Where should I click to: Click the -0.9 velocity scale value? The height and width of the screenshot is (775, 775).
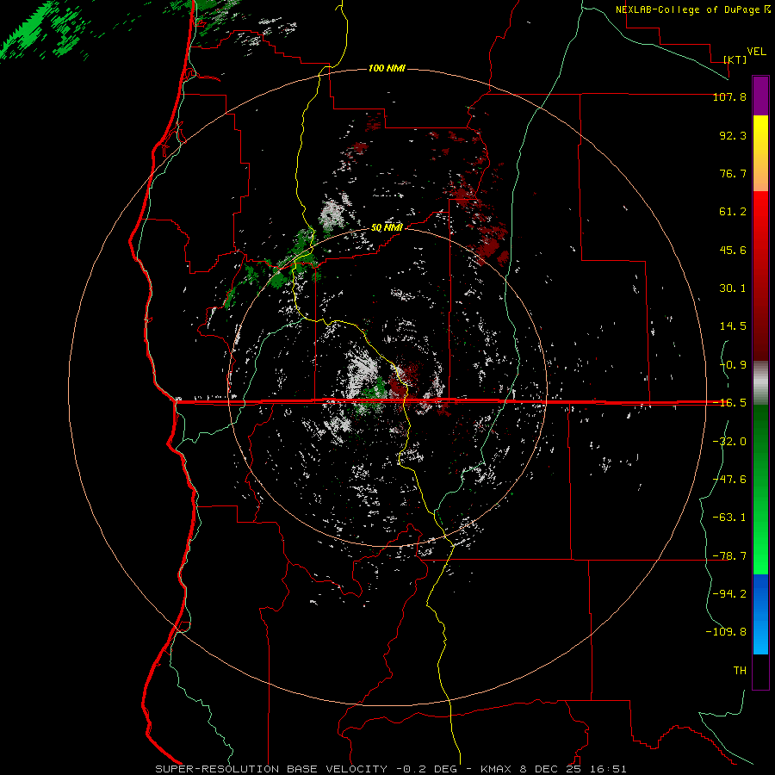(x=733, y=365)
